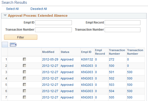Viewport: 148px width, 101px height.
Task: Open the 2012-12-27 date in row 5
Action: [50, 85]
